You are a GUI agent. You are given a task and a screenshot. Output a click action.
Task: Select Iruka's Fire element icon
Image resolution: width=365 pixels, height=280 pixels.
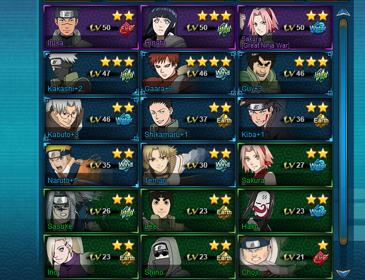[x=126, y=29]
